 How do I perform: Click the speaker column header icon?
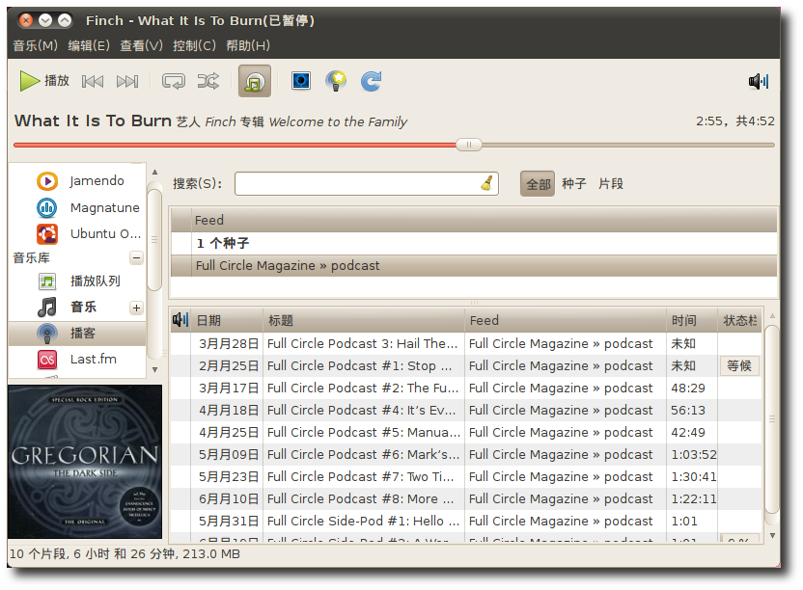[x=180, y=320]
